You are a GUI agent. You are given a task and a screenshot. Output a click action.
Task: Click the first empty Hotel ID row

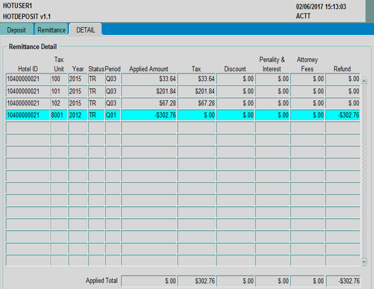[27, 127]
